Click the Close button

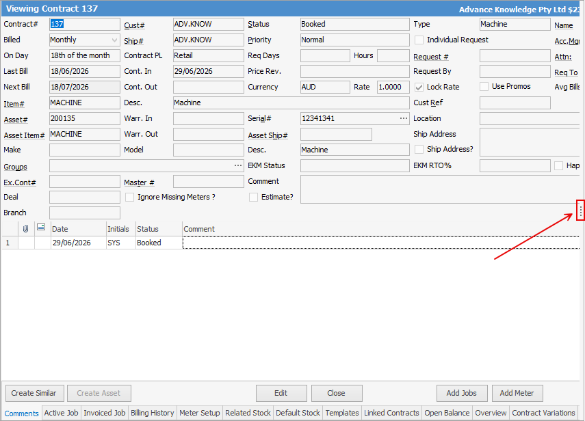(337, 393)
